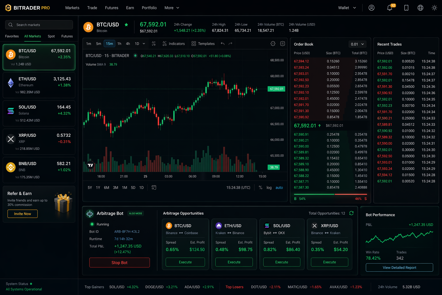
Task: Open the Portfolio menu item
Action: pyautogui.click(x=149, y=8)
